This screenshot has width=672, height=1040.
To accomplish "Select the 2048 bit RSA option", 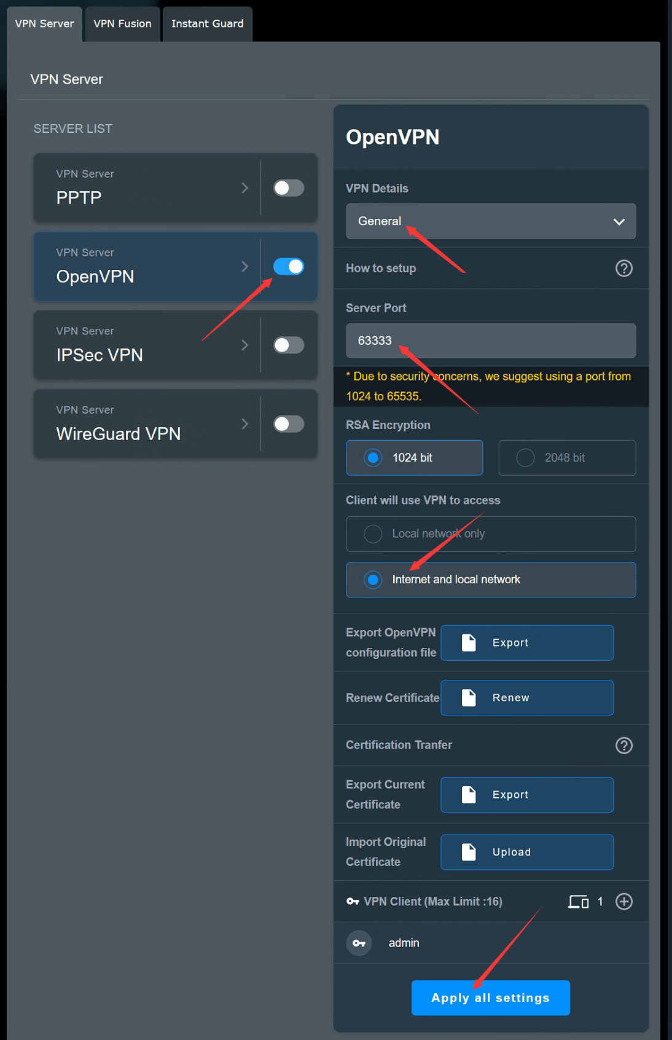I will [x=567, y=458].
